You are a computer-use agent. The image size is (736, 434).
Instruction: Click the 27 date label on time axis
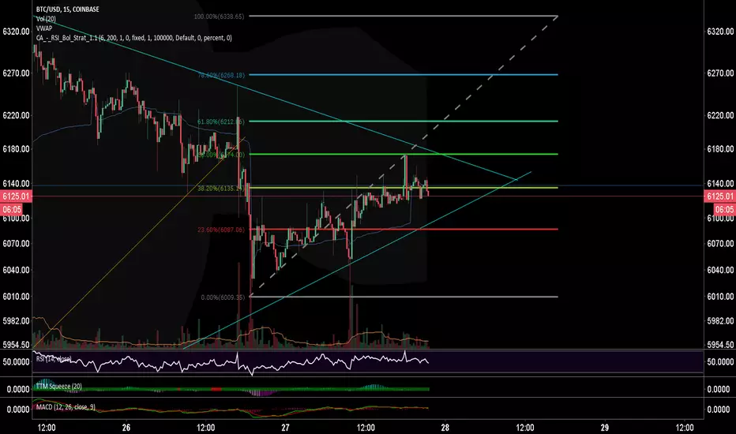coord(285,428)
